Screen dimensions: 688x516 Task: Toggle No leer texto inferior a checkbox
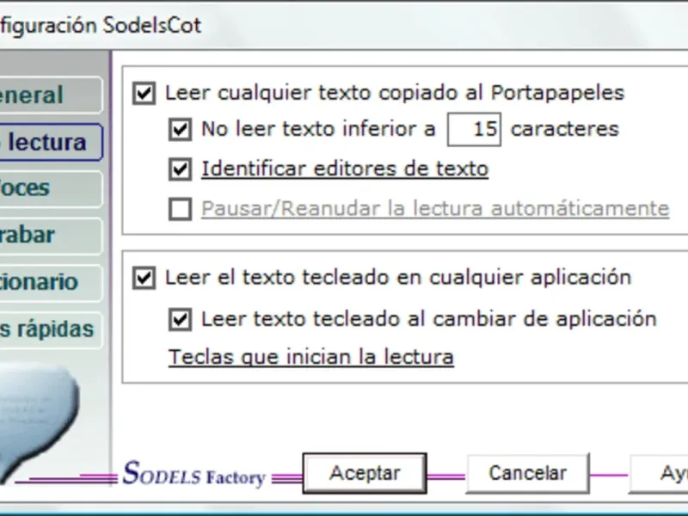[x=180, y=130]
